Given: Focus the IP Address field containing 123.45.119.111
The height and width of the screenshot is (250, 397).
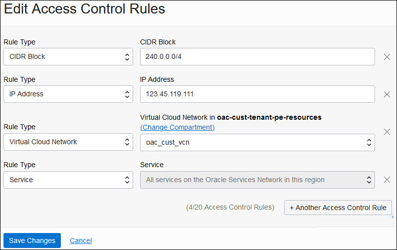Looking at the screenshot, I should click(x=257, y=94).
